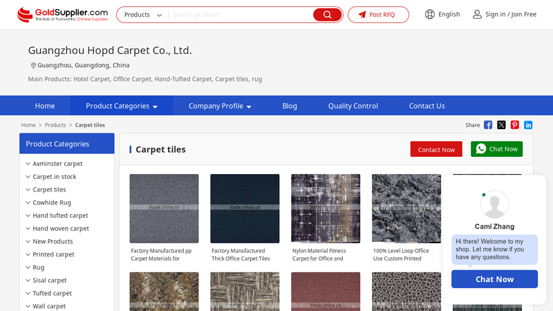Open the Blog page
553x311 pixels.
pyautogui.click(x=290, y=106)
